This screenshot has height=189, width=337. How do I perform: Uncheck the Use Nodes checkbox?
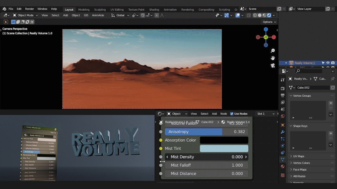232,114
